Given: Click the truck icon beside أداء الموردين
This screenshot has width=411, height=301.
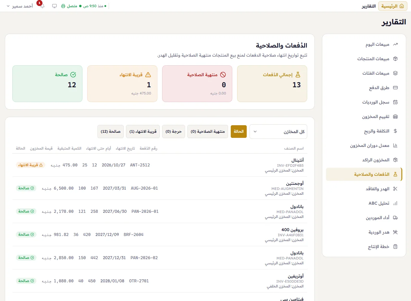Looking at the screenshot, I should [395, 218].
